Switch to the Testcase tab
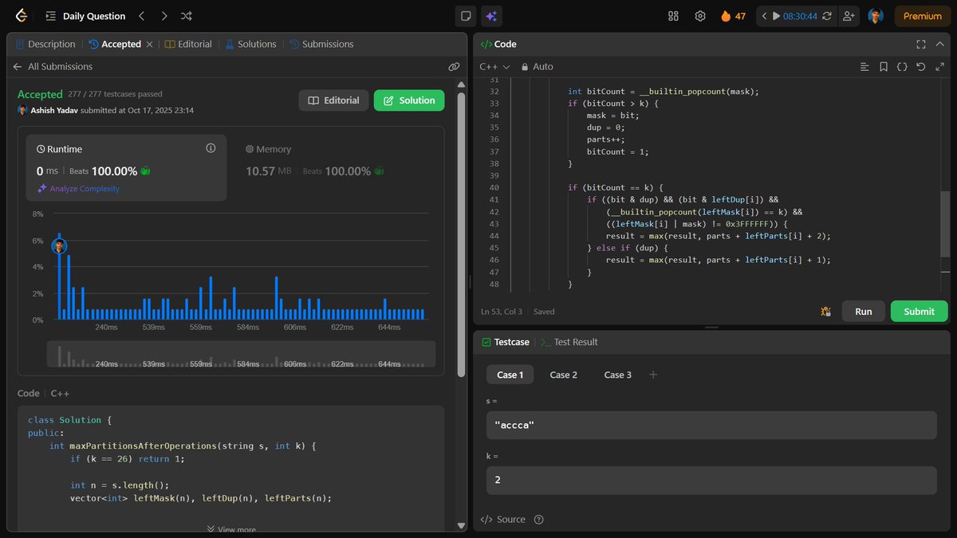The height and width of the screenshot is (538, 957). click(x=506, y=342)
